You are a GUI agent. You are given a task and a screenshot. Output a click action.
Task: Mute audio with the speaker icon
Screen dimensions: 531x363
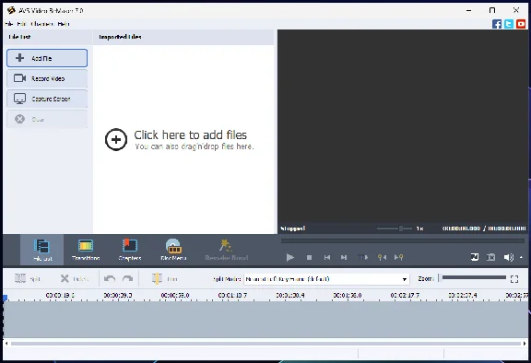509,257
